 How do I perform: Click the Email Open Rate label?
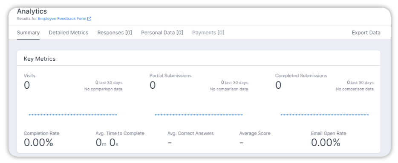point(329,133)
